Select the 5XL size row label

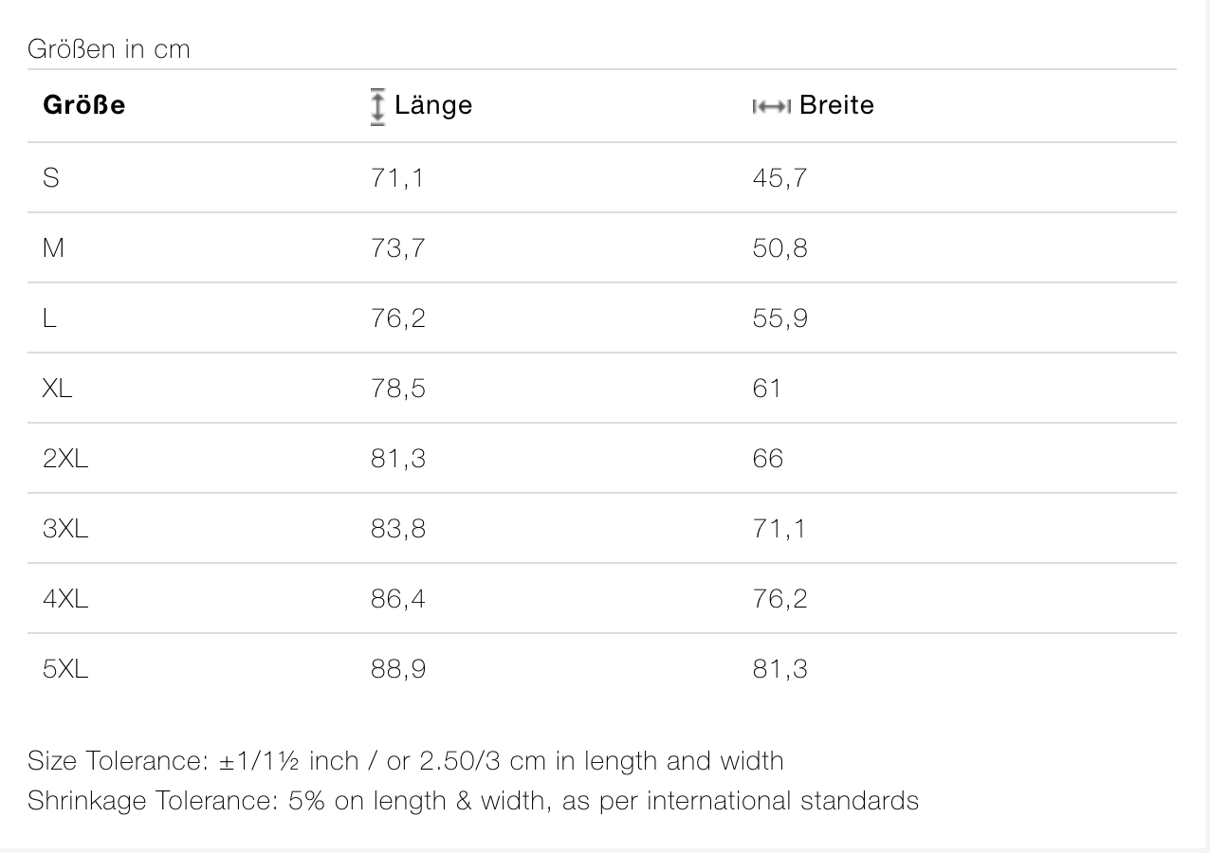tap(65, 668)
